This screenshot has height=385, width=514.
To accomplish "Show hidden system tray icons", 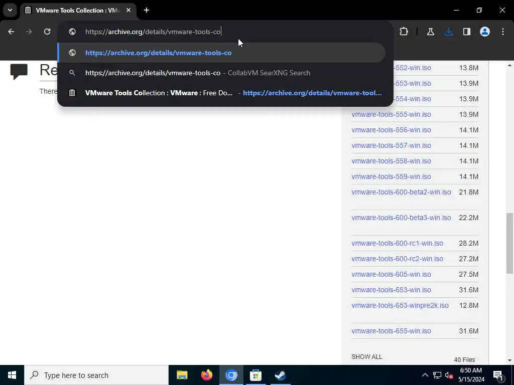I will click(x=425, y=375).
